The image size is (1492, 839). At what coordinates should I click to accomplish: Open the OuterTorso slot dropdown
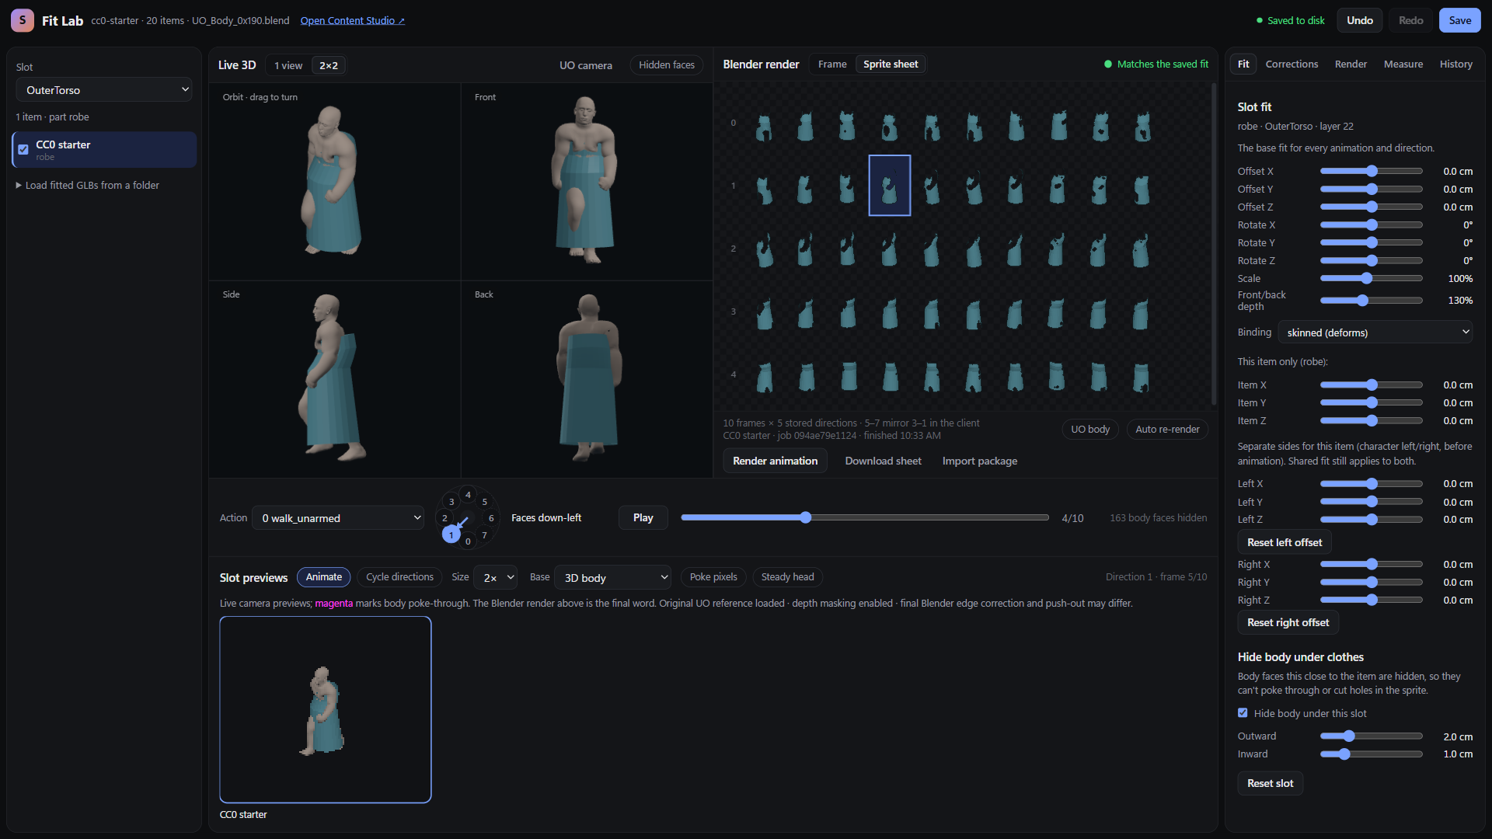click(104, 90)
